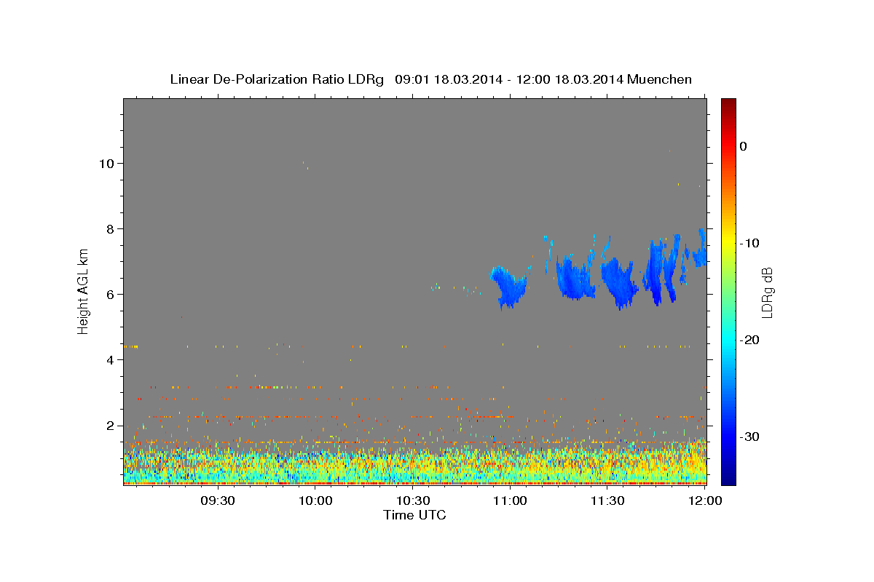Click the plot title 'Linear De-Polarization Ratio LDRg'

pyautogui.click(x=277, y=79)
